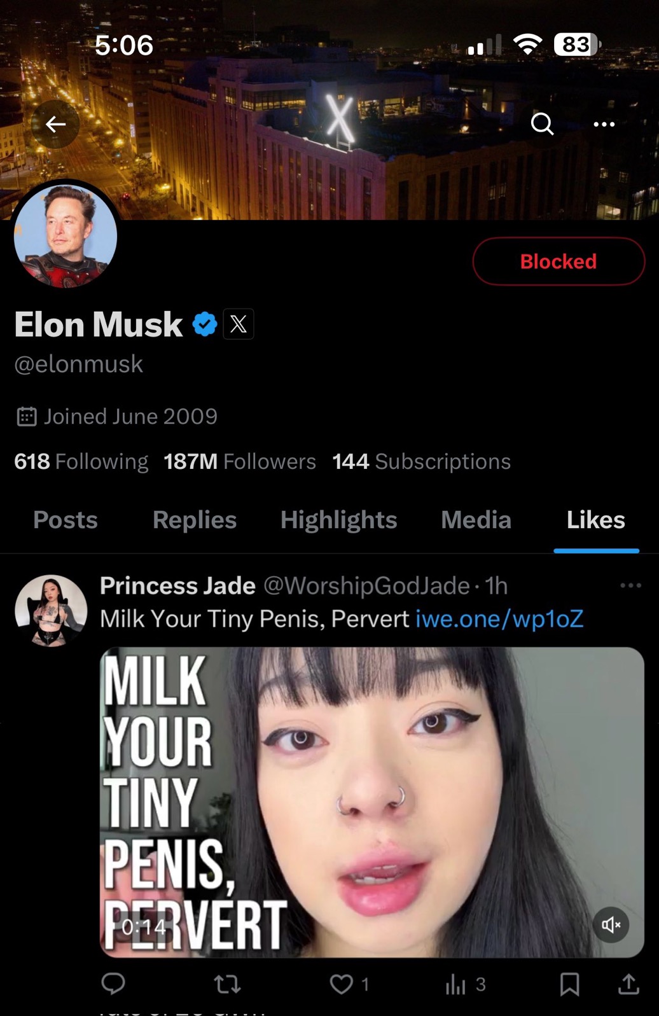Open post three-dot more menu

click(x=630, y=585)
